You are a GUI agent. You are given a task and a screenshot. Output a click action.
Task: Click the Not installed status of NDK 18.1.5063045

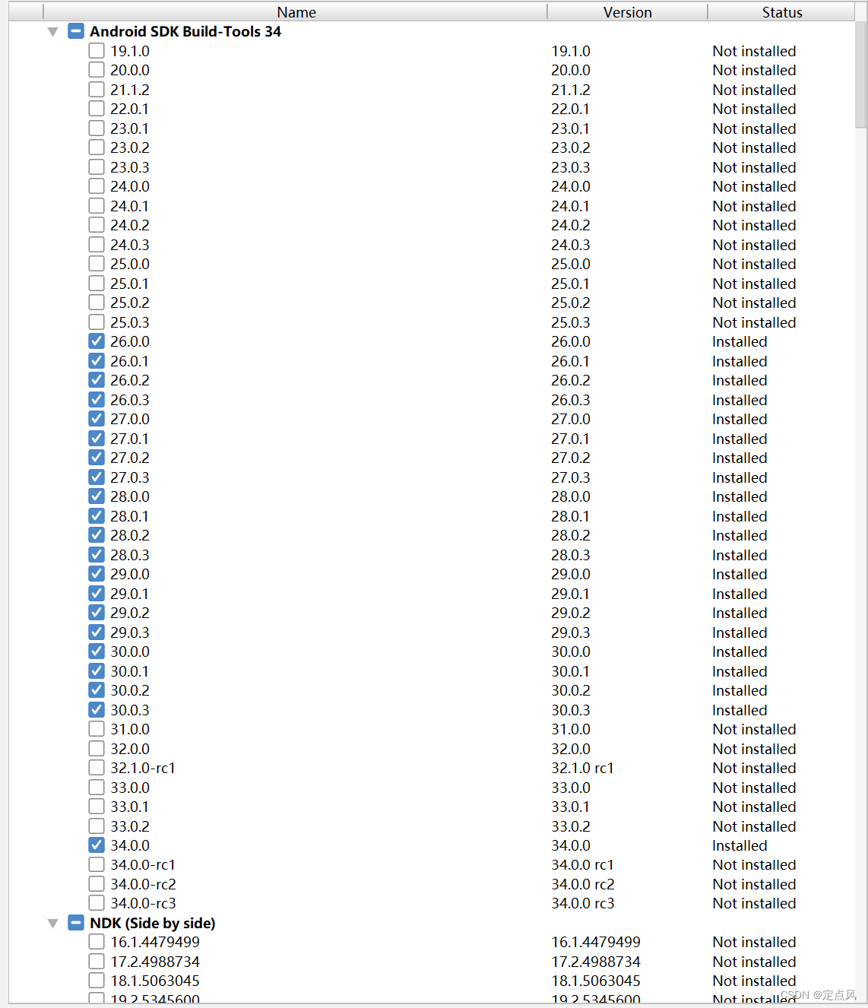tap(754, 981)
